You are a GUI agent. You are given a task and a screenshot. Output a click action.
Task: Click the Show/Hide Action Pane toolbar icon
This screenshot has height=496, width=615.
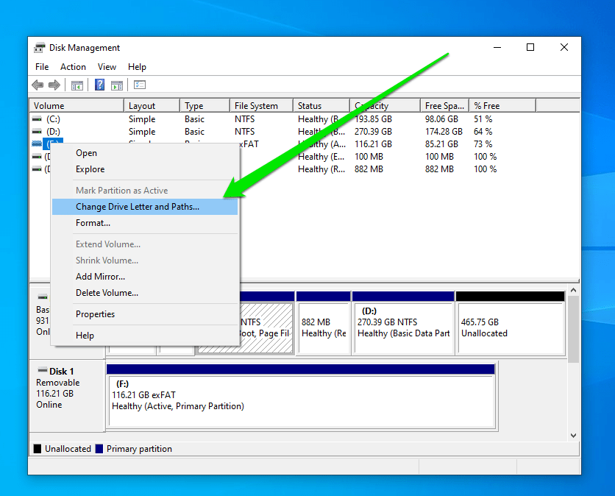(117, 85)
